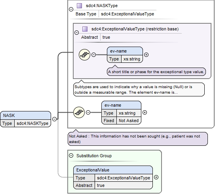This screenshot has height=194, width=215.
Task: Select the ExceptionalValue element header
Action: [x=113, y=170]
